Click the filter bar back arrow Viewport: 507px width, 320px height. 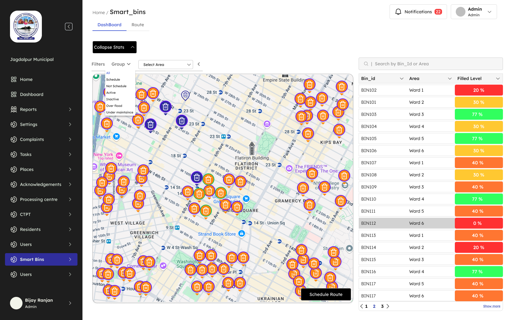(199, 64)
